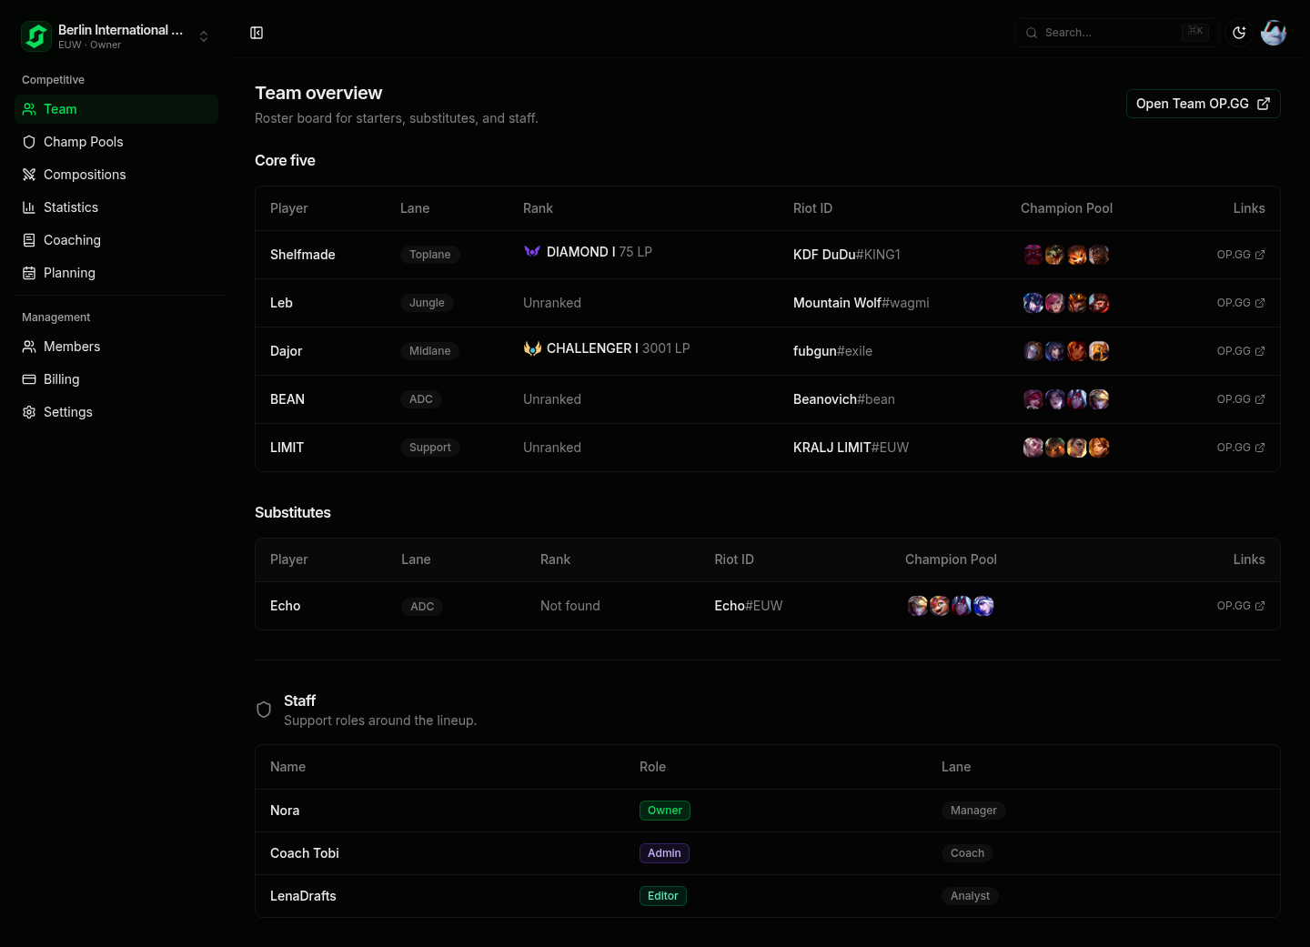Toggle dark mode with the moon icon

click(1239, 33)
